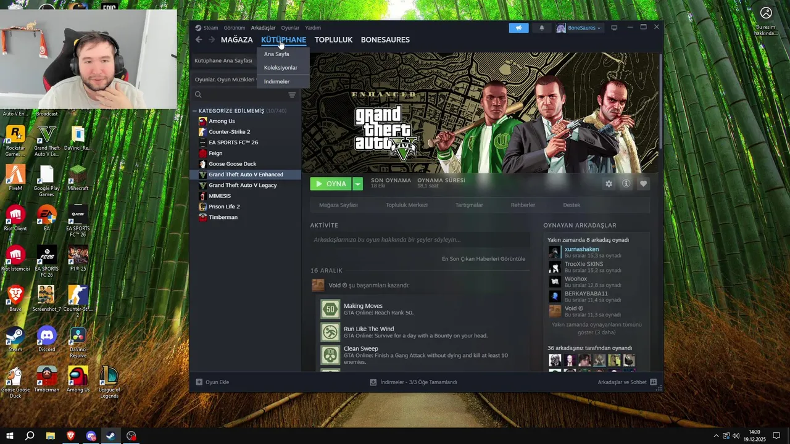Click Brave browser in the taskbar
790x444 pixels.
(70, 436)
